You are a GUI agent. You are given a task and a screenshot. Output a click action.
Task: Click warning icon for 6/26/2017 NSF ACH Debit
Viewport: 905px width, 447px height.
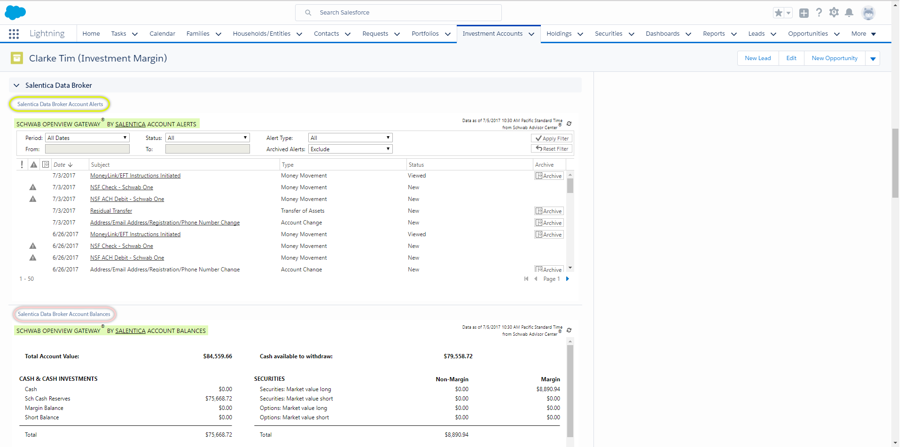(33, 257)
